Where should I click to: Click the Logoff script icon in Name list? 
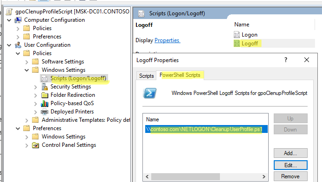coord(237,44)
